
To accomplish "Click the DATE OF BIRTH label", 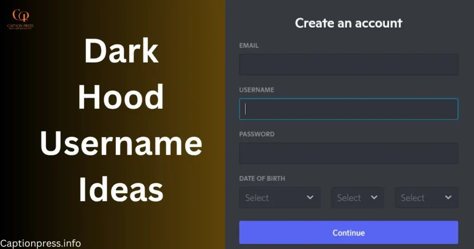I will pos(262,178).
